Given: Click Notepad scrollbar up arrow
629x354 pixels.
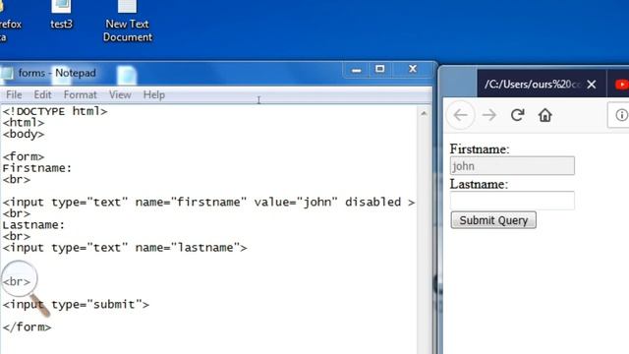Looking at the screenshot, I should [424, 114].
